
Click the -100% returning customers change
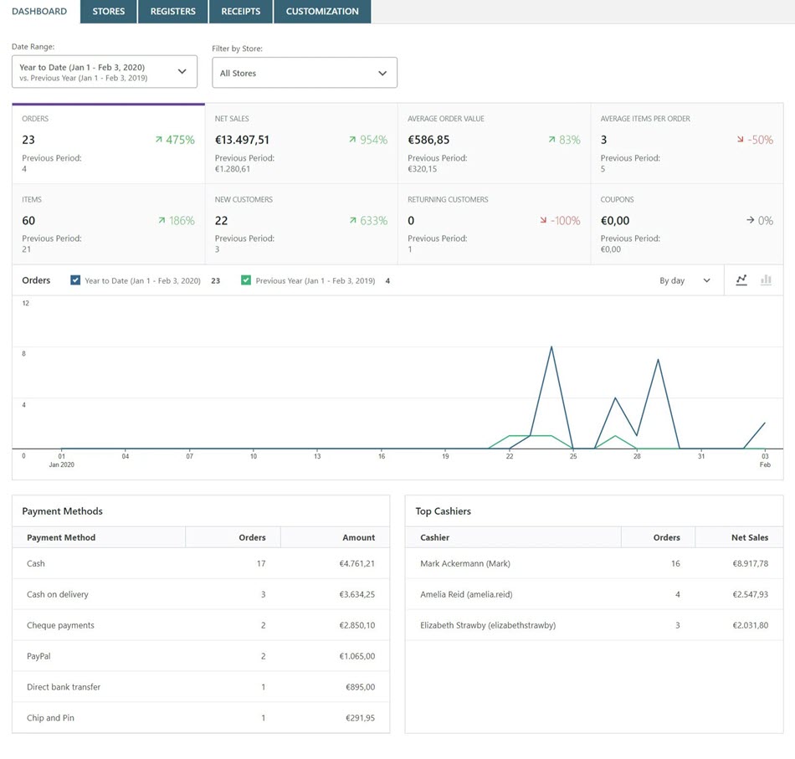click(566, 221)
